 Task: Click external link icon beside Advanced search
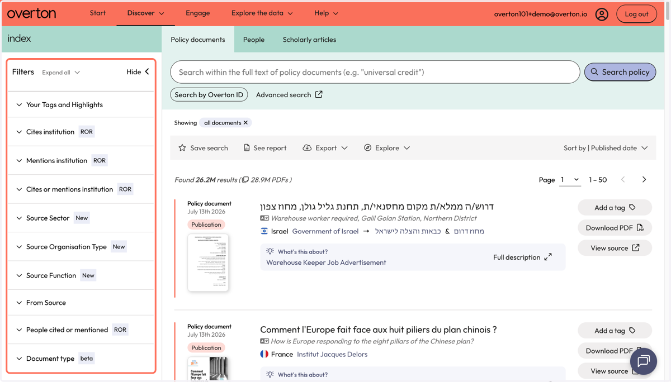(x=319, y=94)
